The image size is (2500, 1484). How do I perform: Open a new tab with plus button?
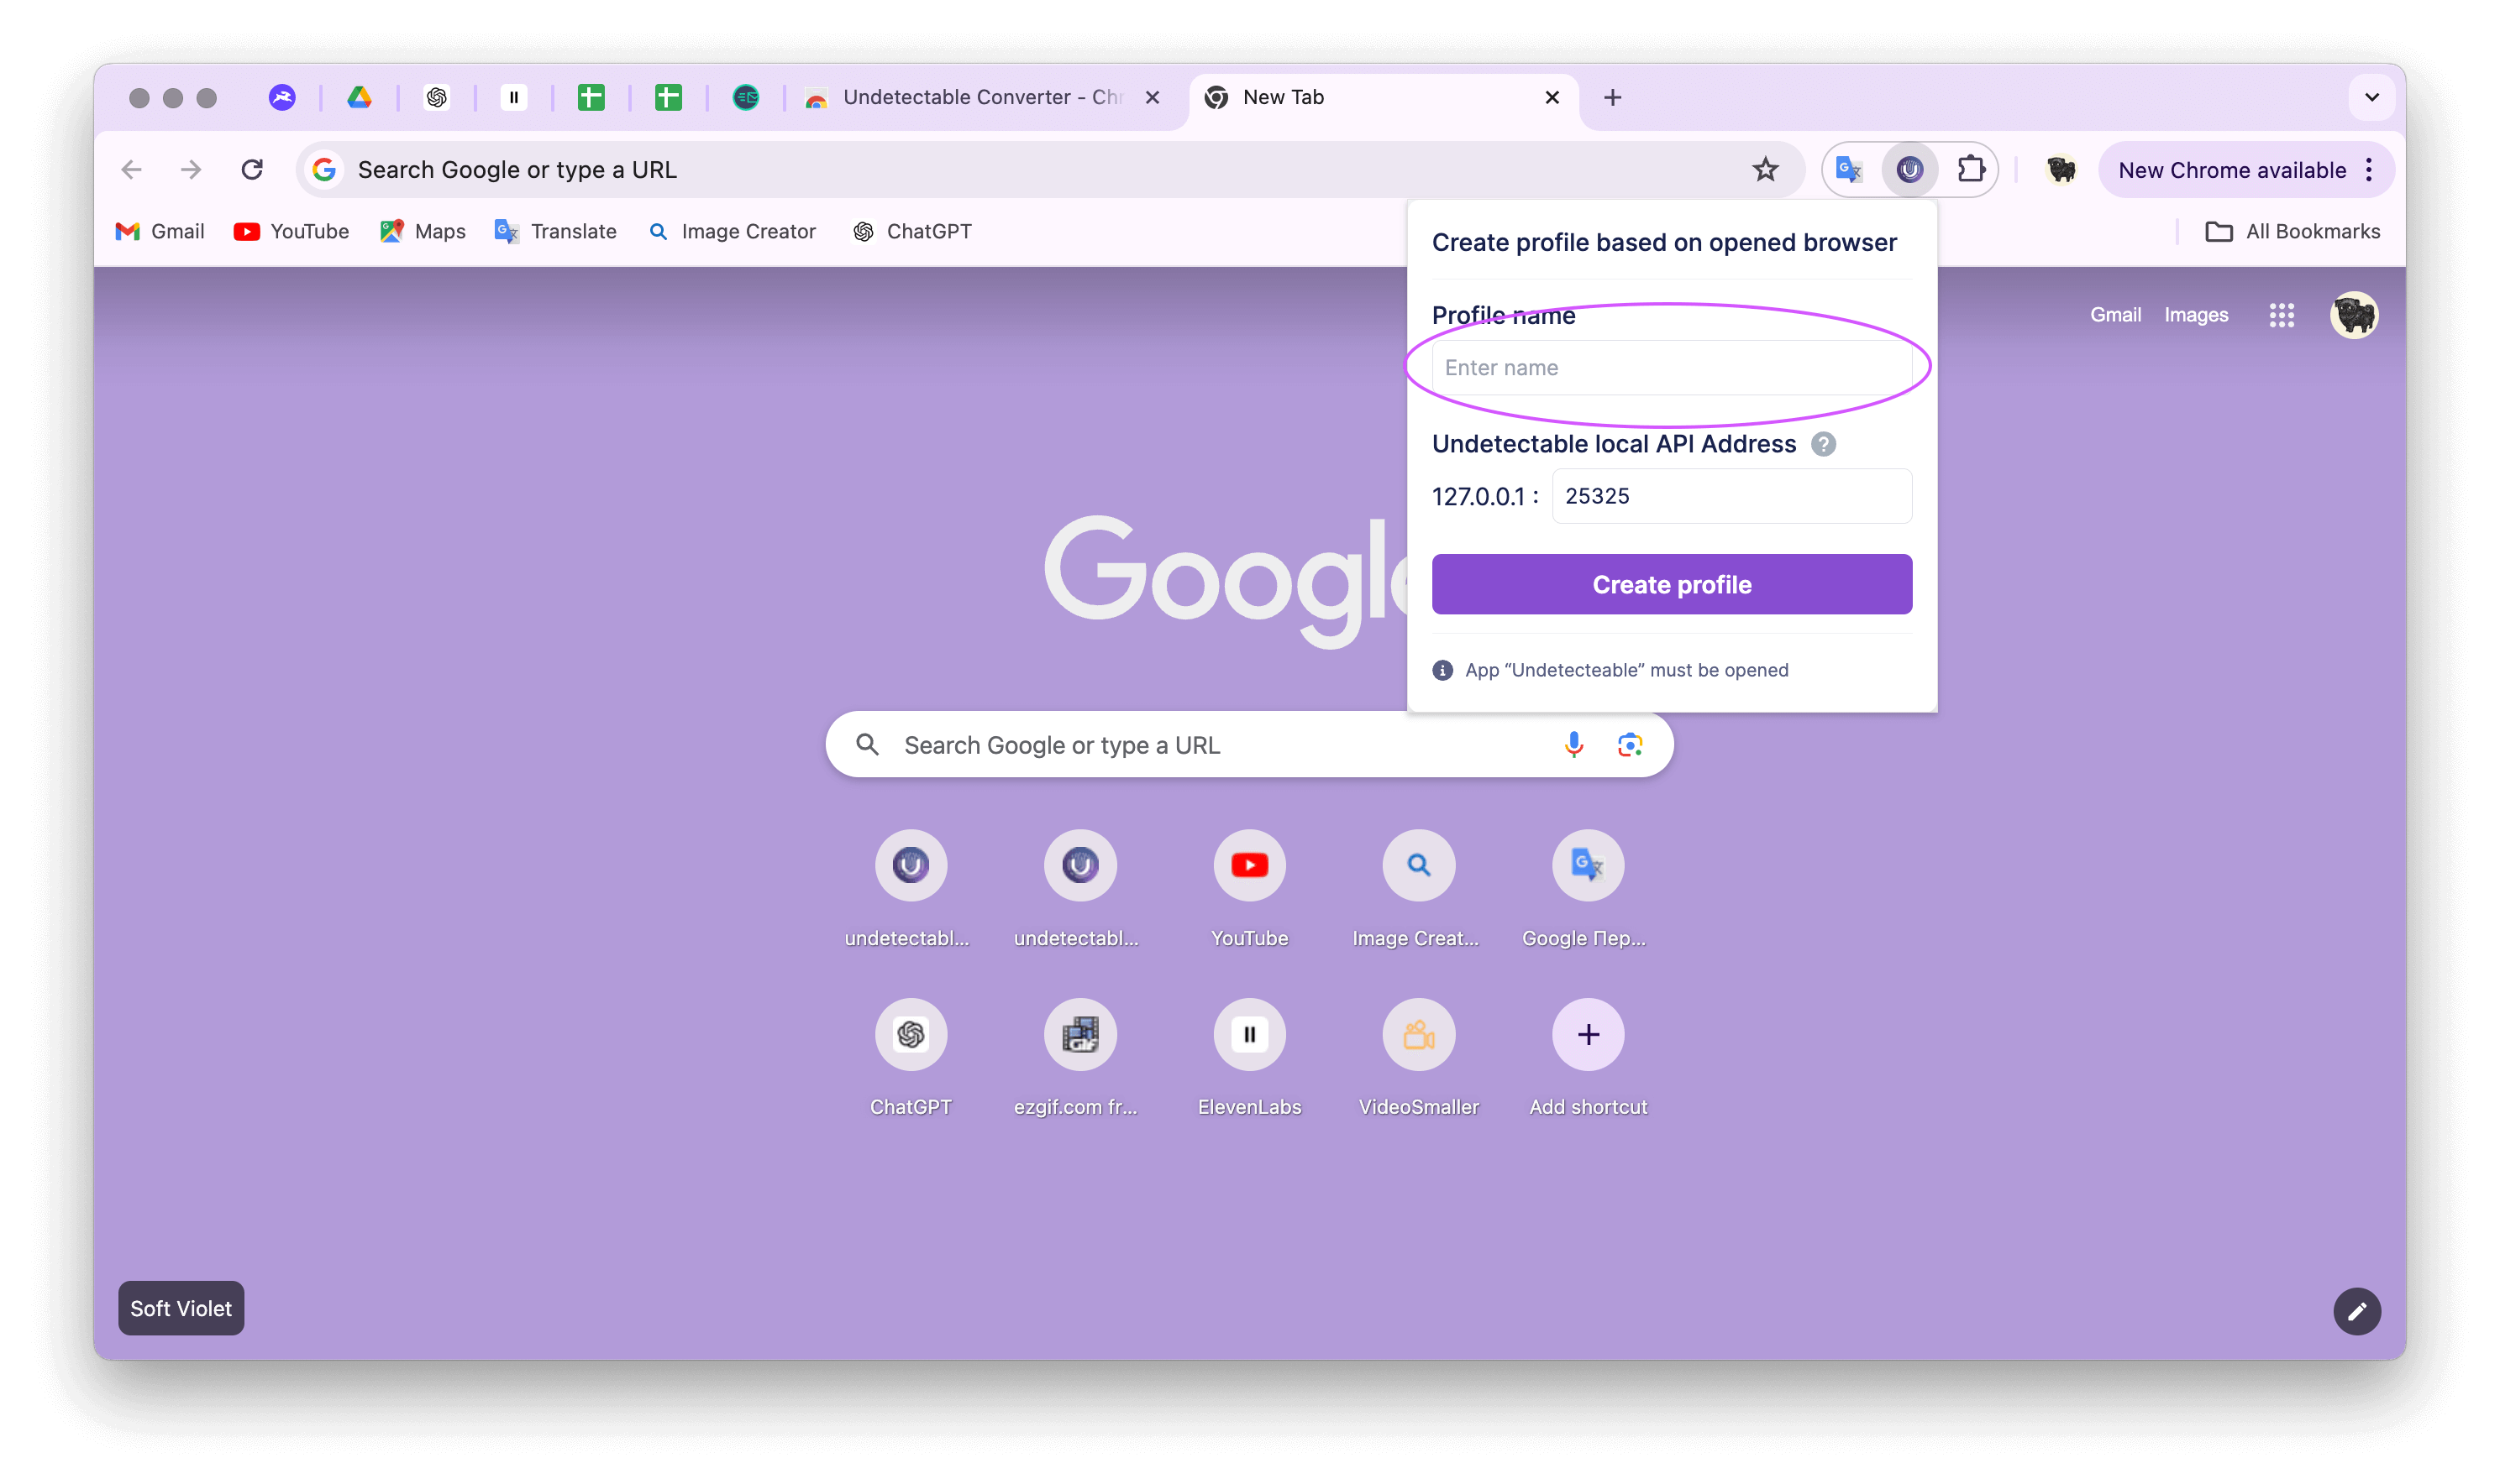coord(1611,97)
